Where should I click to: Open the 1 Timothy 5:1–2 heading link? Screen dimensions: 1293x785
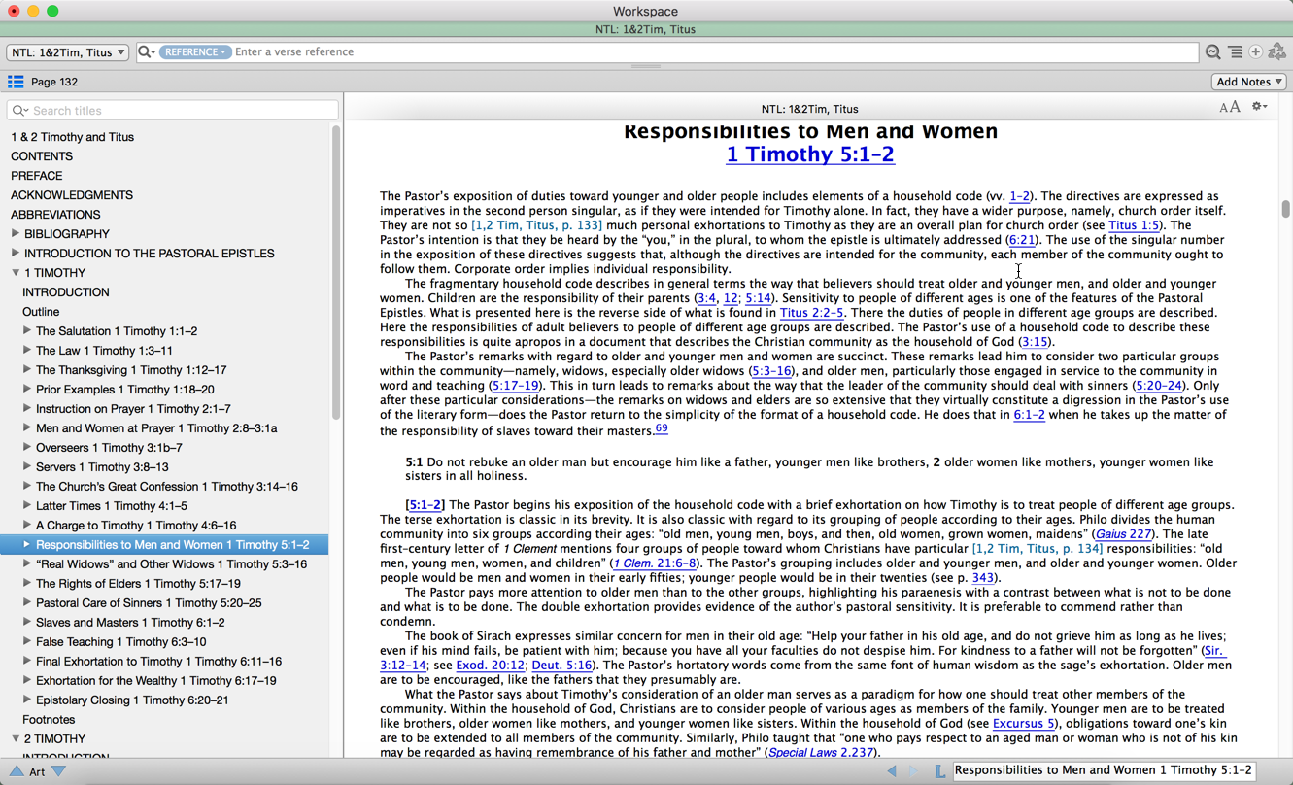[x=810, y=154]
